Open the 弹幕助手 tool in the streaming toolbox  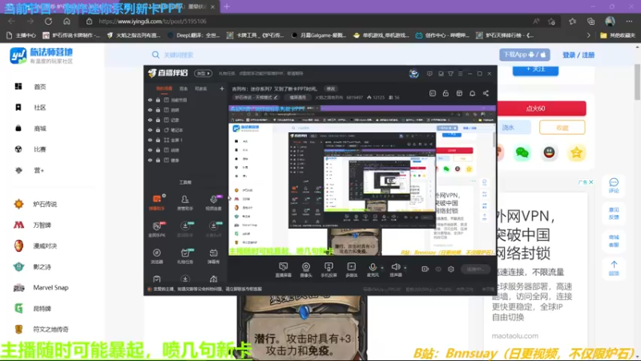click(157, 202)
